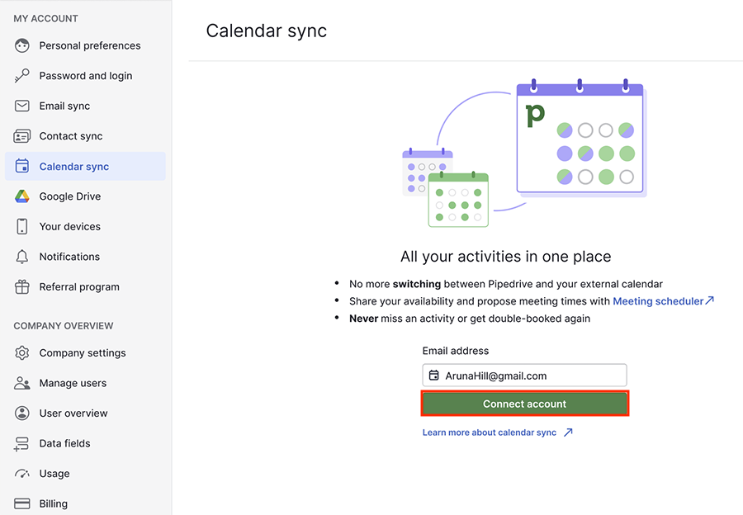Click the Personal preferences icon
The image size is (743, 515).
pyautogui.click(x=21, y=45)
